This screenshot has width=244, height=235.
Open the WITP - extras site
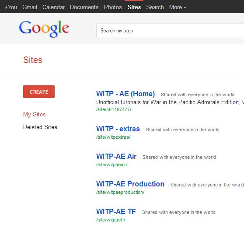tap(118, 129)
